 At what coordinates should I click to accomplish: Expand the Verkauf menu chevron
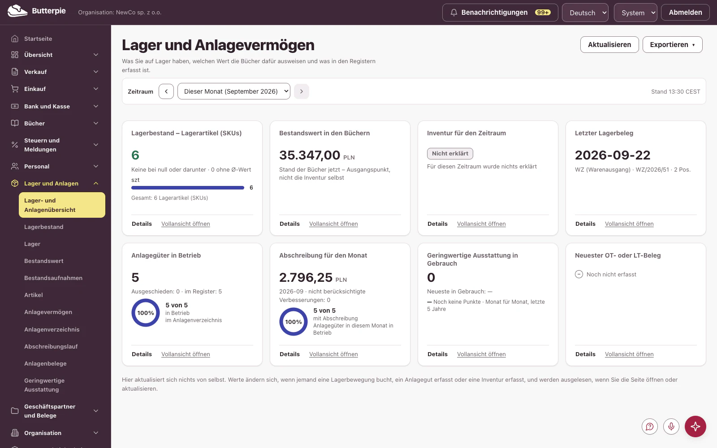pyautogui.click(x=96, y=72)
